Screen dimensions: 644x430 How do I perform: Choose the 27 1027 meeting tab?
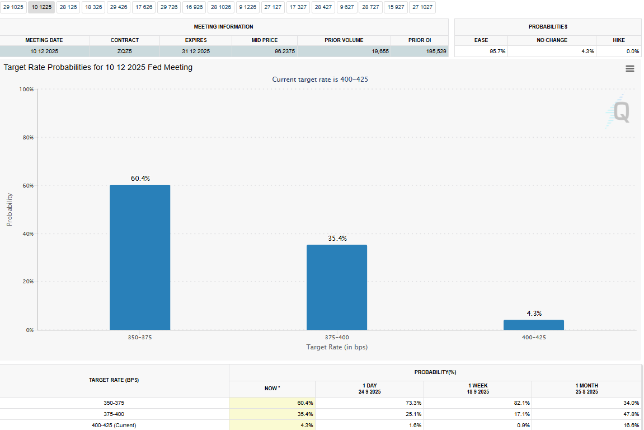pos(422,7)
